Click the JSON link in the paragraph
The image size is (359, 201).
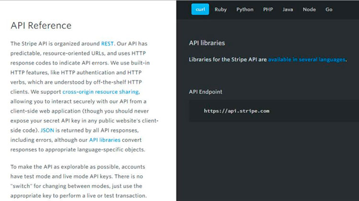(47, 130)
